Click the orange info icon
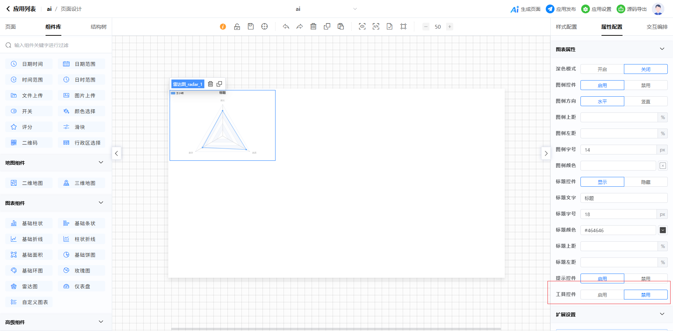 (x=223, y=27)
